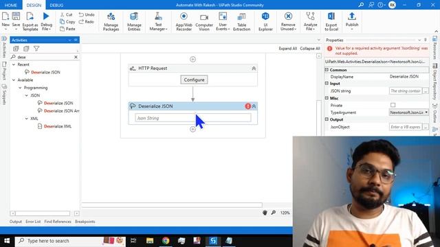Open the Output panel tab

coord(15,222)
